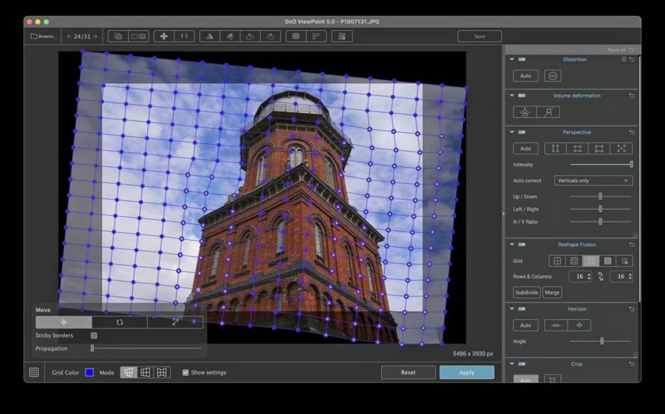Click the link icon between Rows and Columns
Screen dimensions: 665x414
(x=601, y=277)
